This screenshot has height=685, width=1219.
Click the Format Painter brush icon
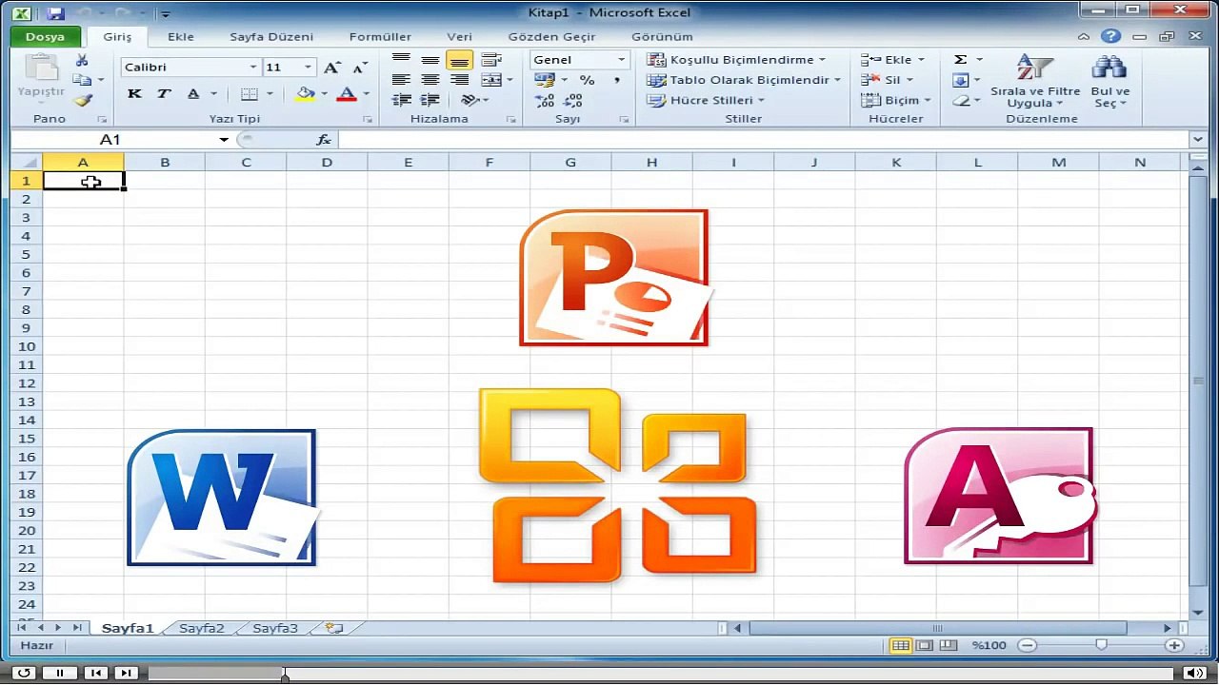tap(83, 100)
